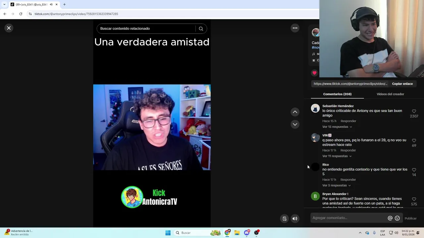Viewport: 424px width, 238px height.
Task: Close the cris_8341 browser tab
Action: (x=56, y=5)
